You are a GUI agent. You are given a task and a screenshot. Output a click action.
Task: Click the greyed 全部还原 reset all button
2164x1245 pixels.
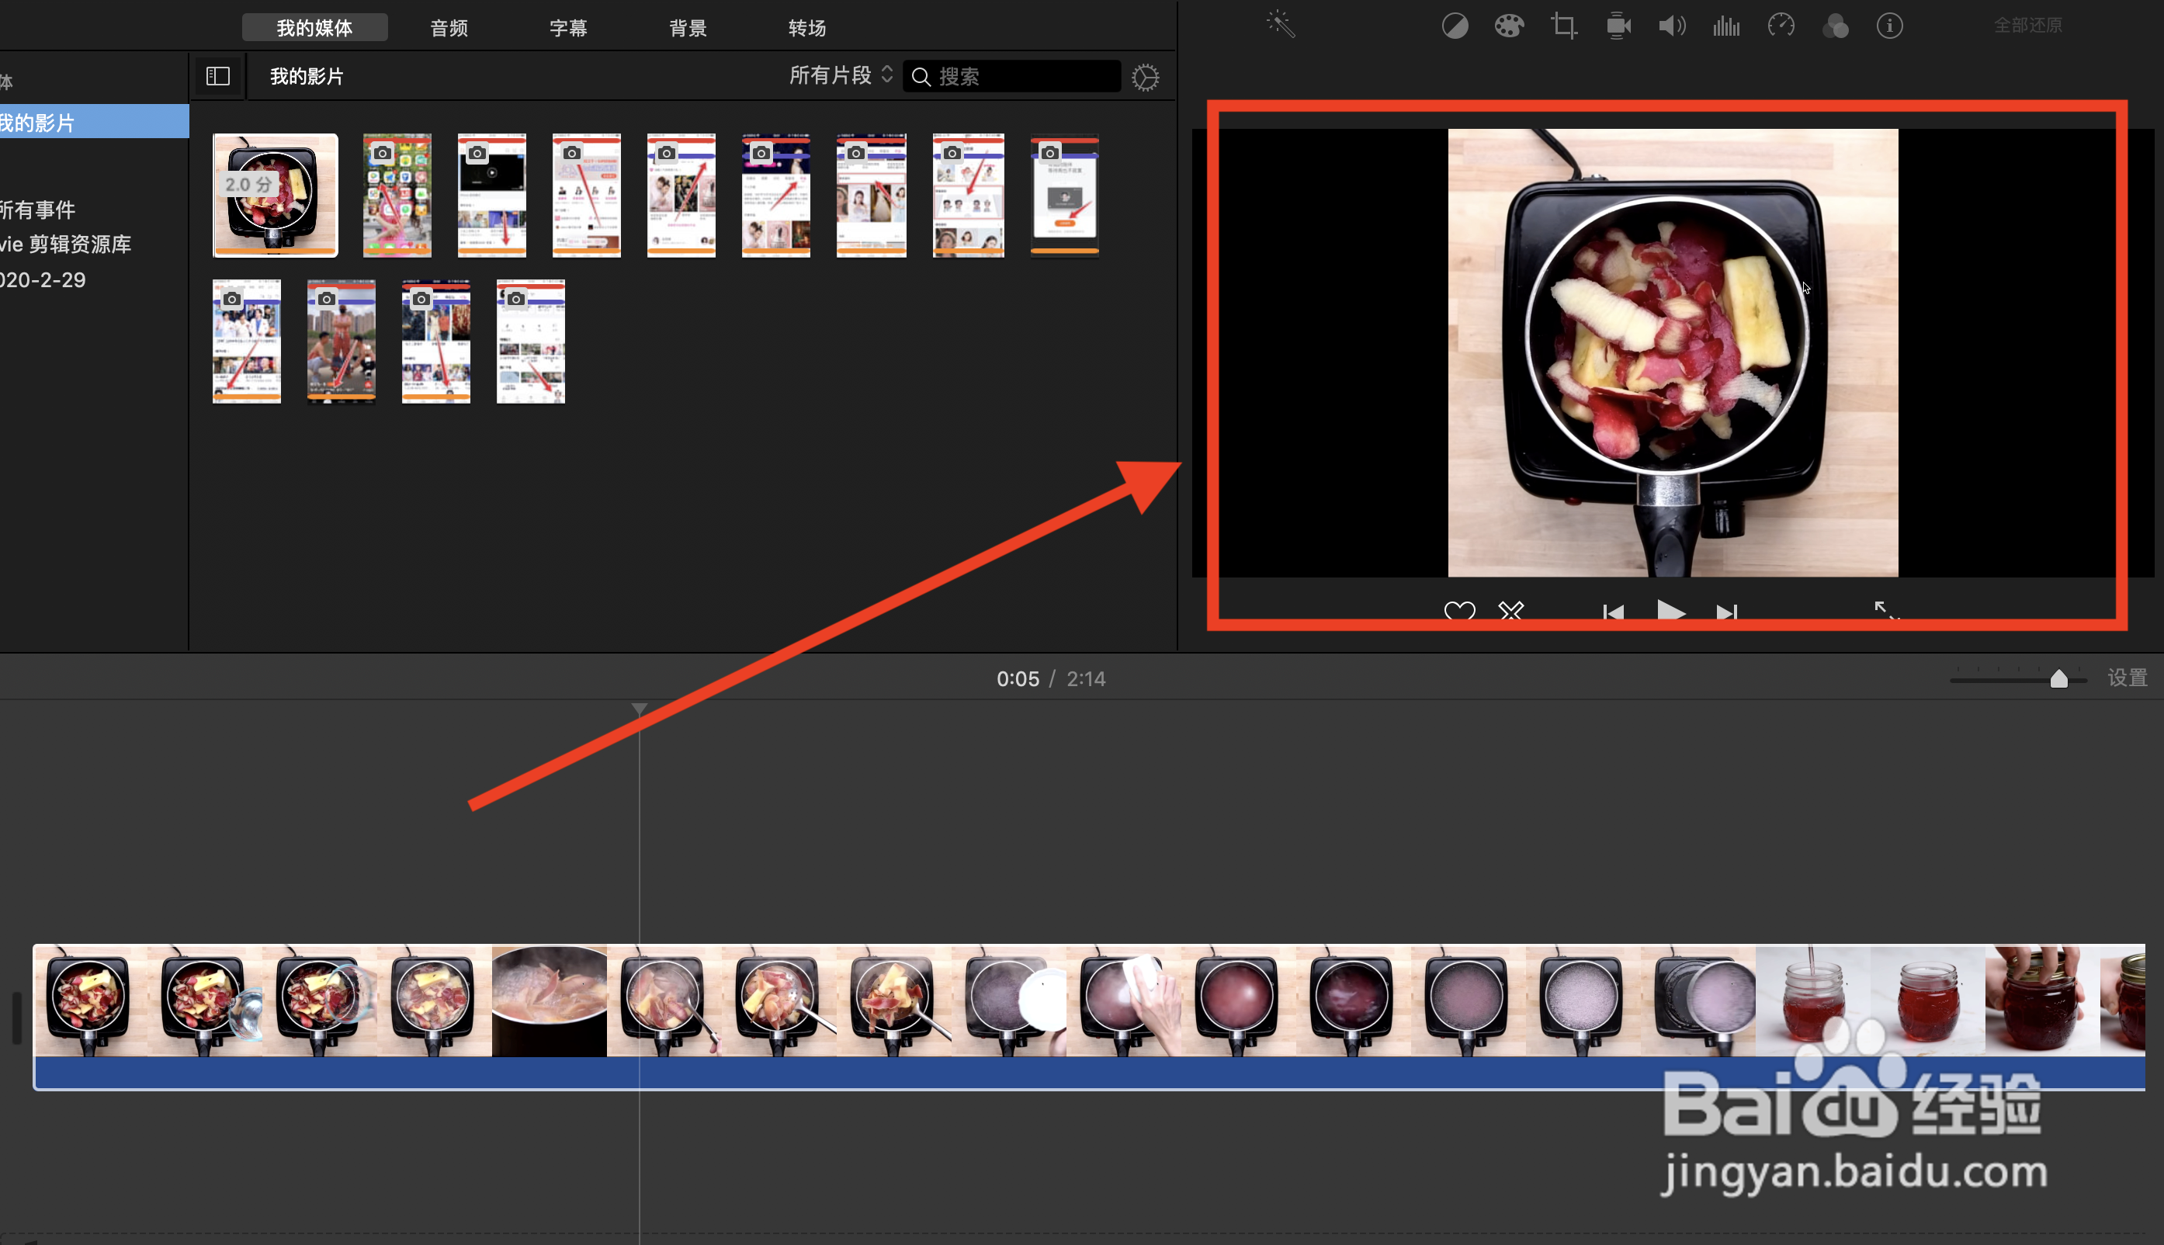pyautogui.click(x=2028, y=26)
